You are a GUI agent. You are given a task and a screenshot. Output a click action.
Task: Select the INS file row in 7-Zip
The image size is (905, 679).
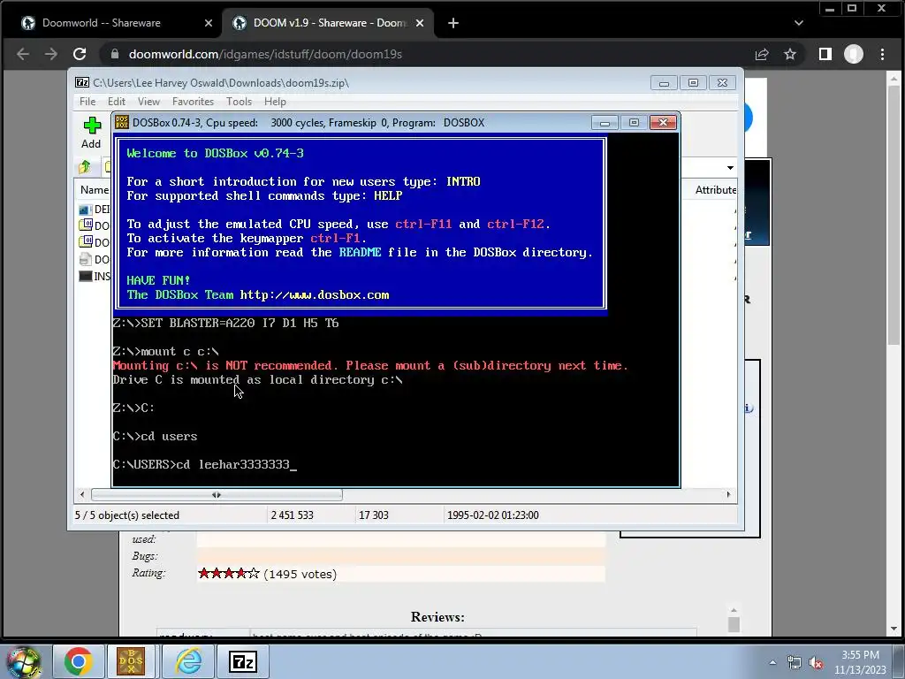(x=95, y=276)
